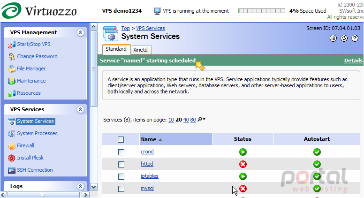This screenshot has height=198, width=364.
Task: Click the refresh icon near Screen ID
Action: (x=344, y=38)
